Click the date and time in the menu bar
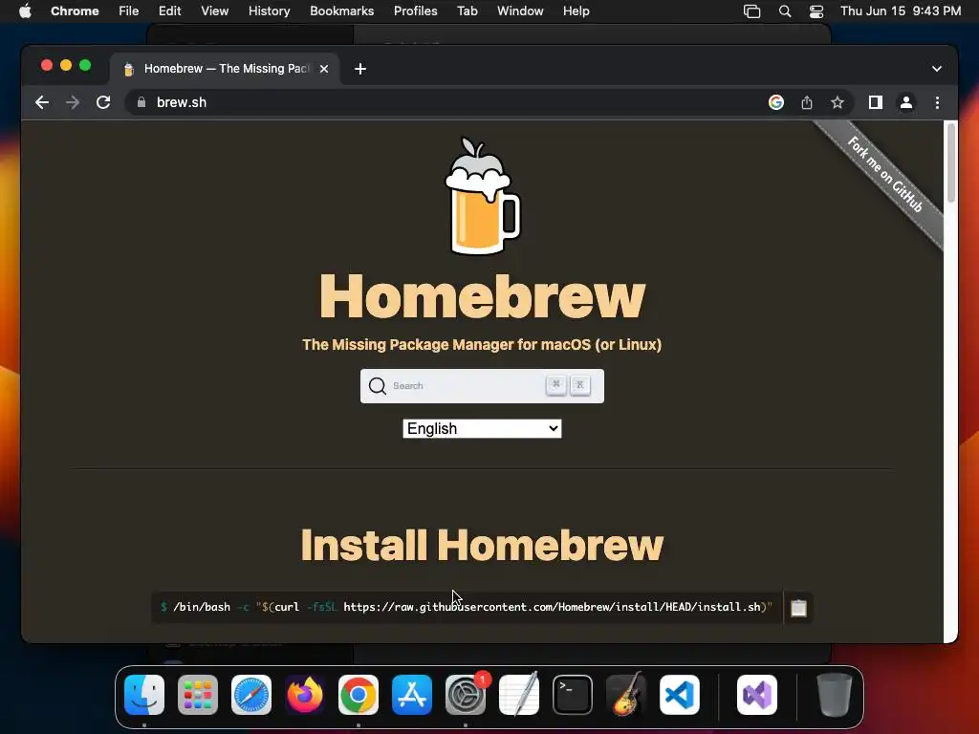 coord(901,11)
